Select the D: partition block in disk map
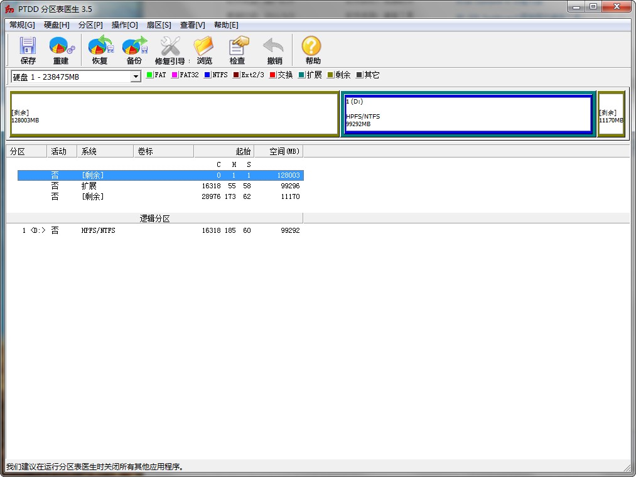 coord(468,114)
